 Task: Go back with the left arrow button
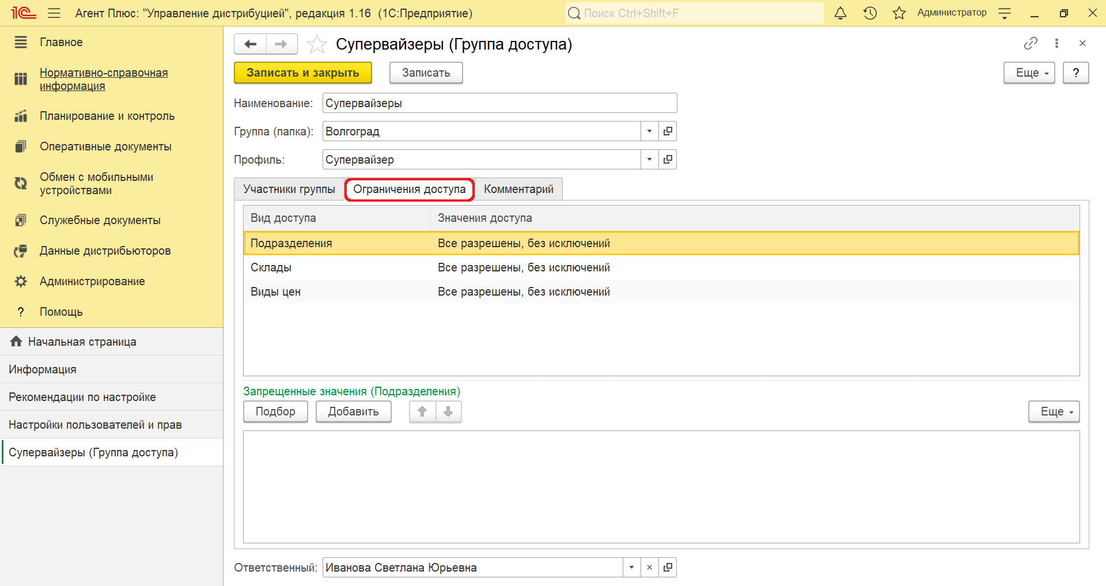251,44
